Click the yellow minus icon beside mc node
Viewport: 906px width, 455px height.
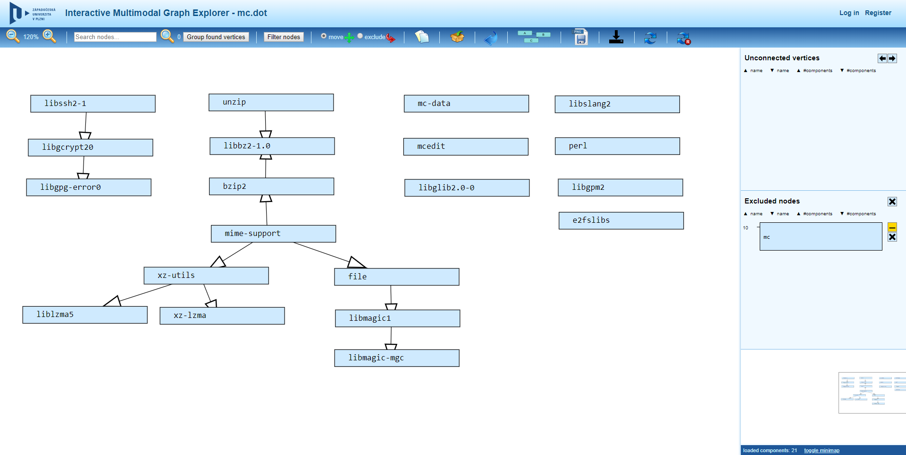(892, 227)
